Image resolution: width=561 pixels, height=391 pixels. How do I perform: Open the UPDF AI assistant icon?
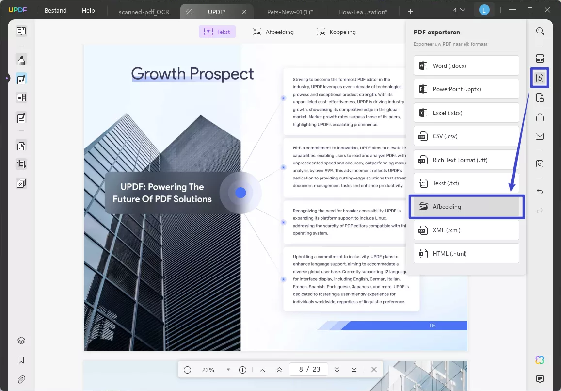tap(540, 360)
